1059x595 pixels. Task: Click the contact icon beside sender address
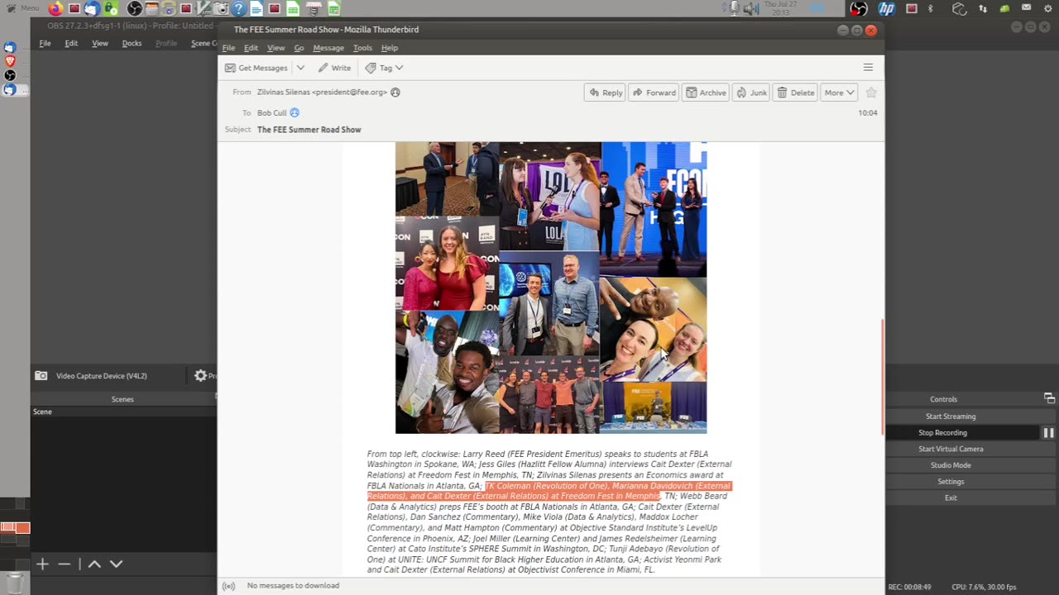pos(395,93)
